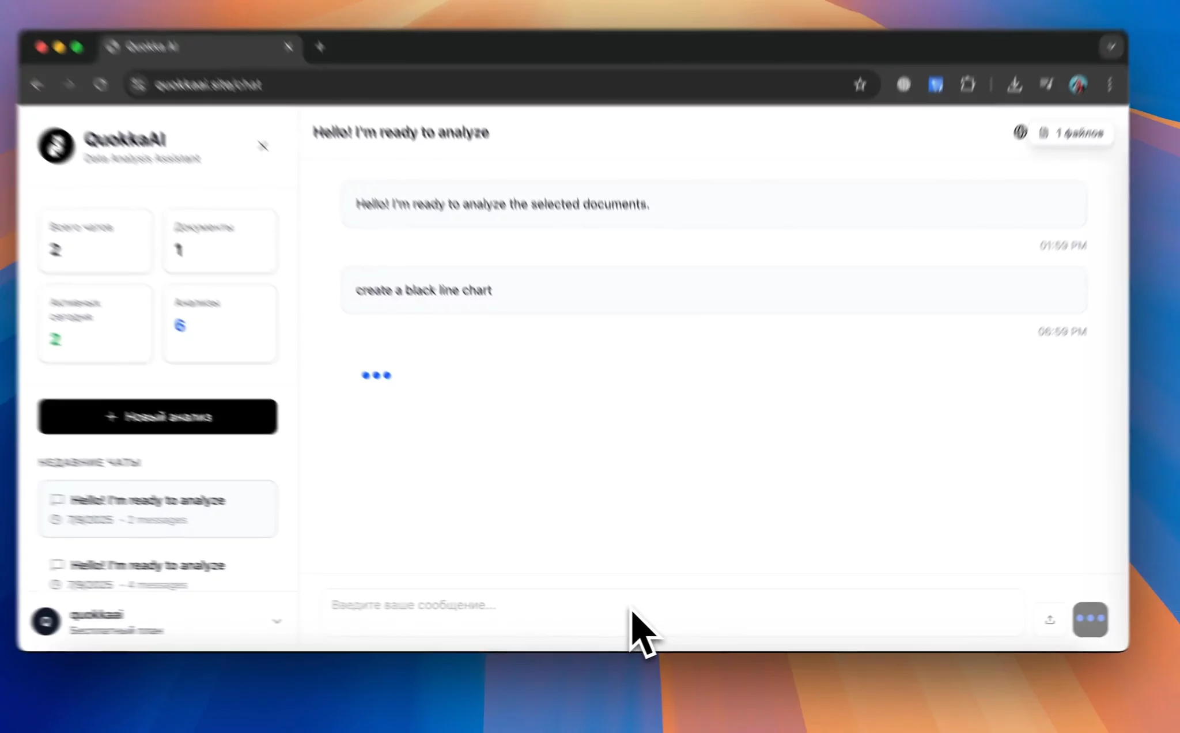
Task: Click the send message button
Action: pos(1090,619)
